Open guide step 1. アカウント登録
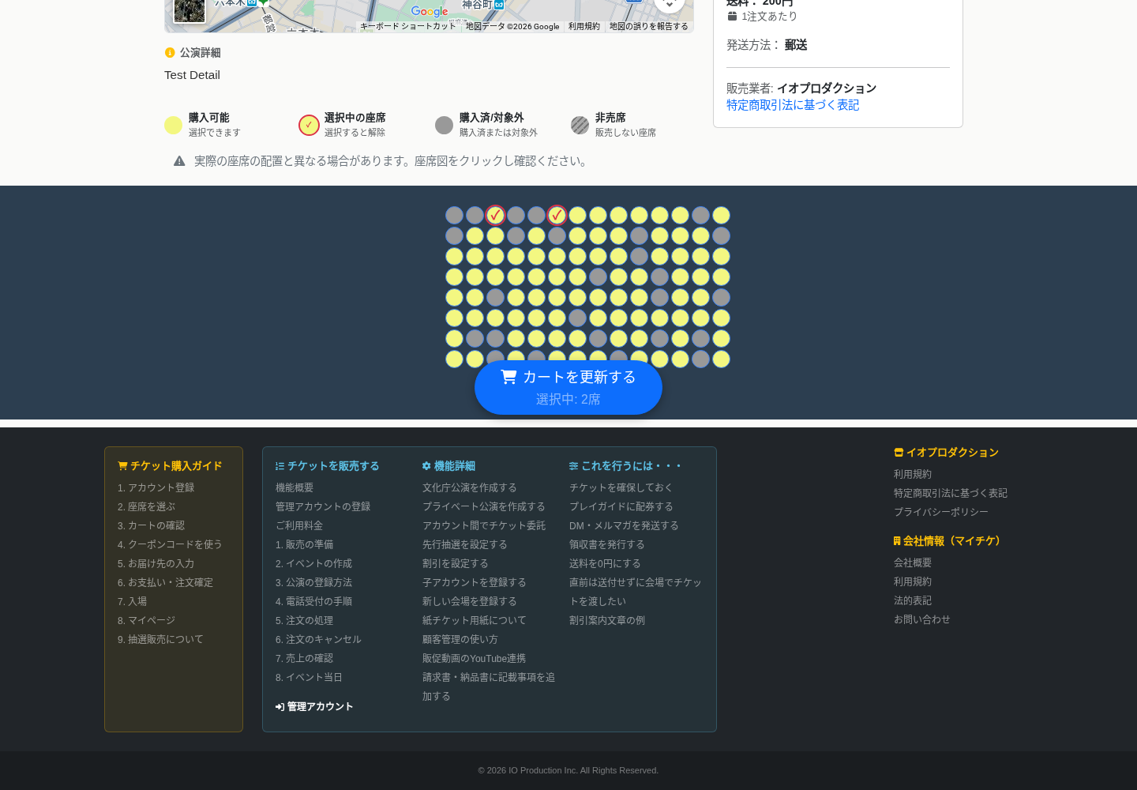1137x790 pixels. [x=156, y=488]
